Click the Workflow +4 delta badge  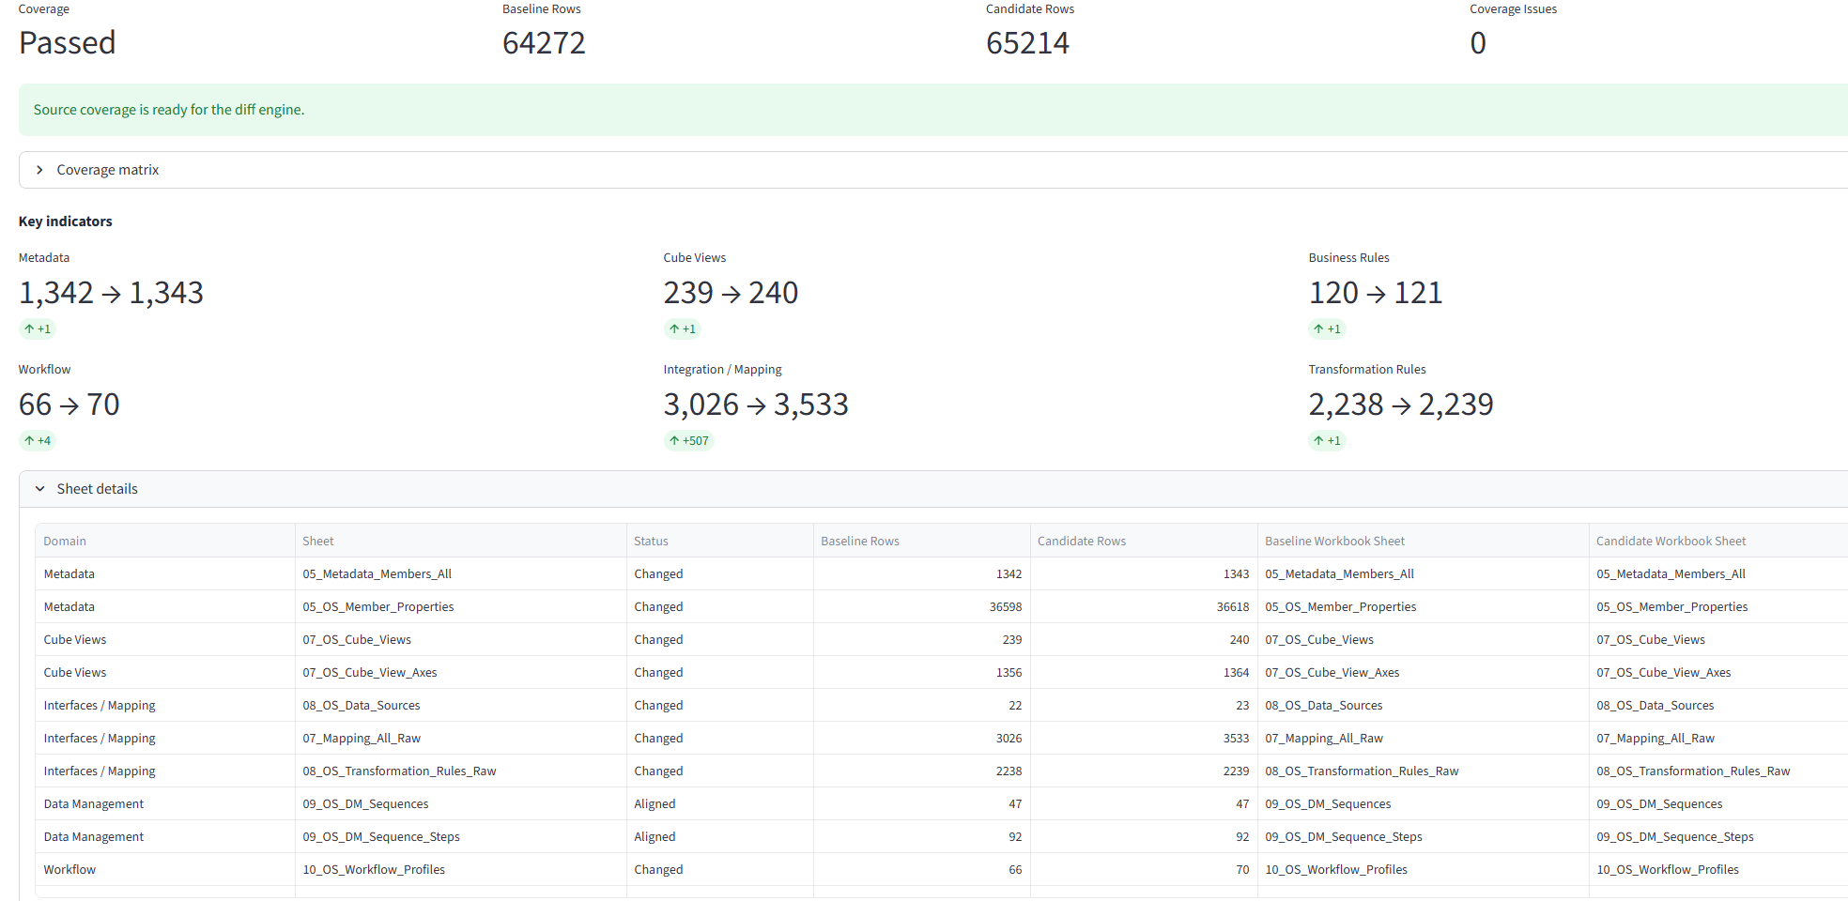tap(38, 440)
